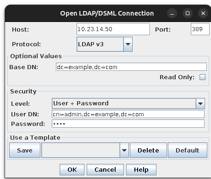The width and height of the screenshot is (211, 179).
Task: Click the Host: label
Action: pos(21,29)
